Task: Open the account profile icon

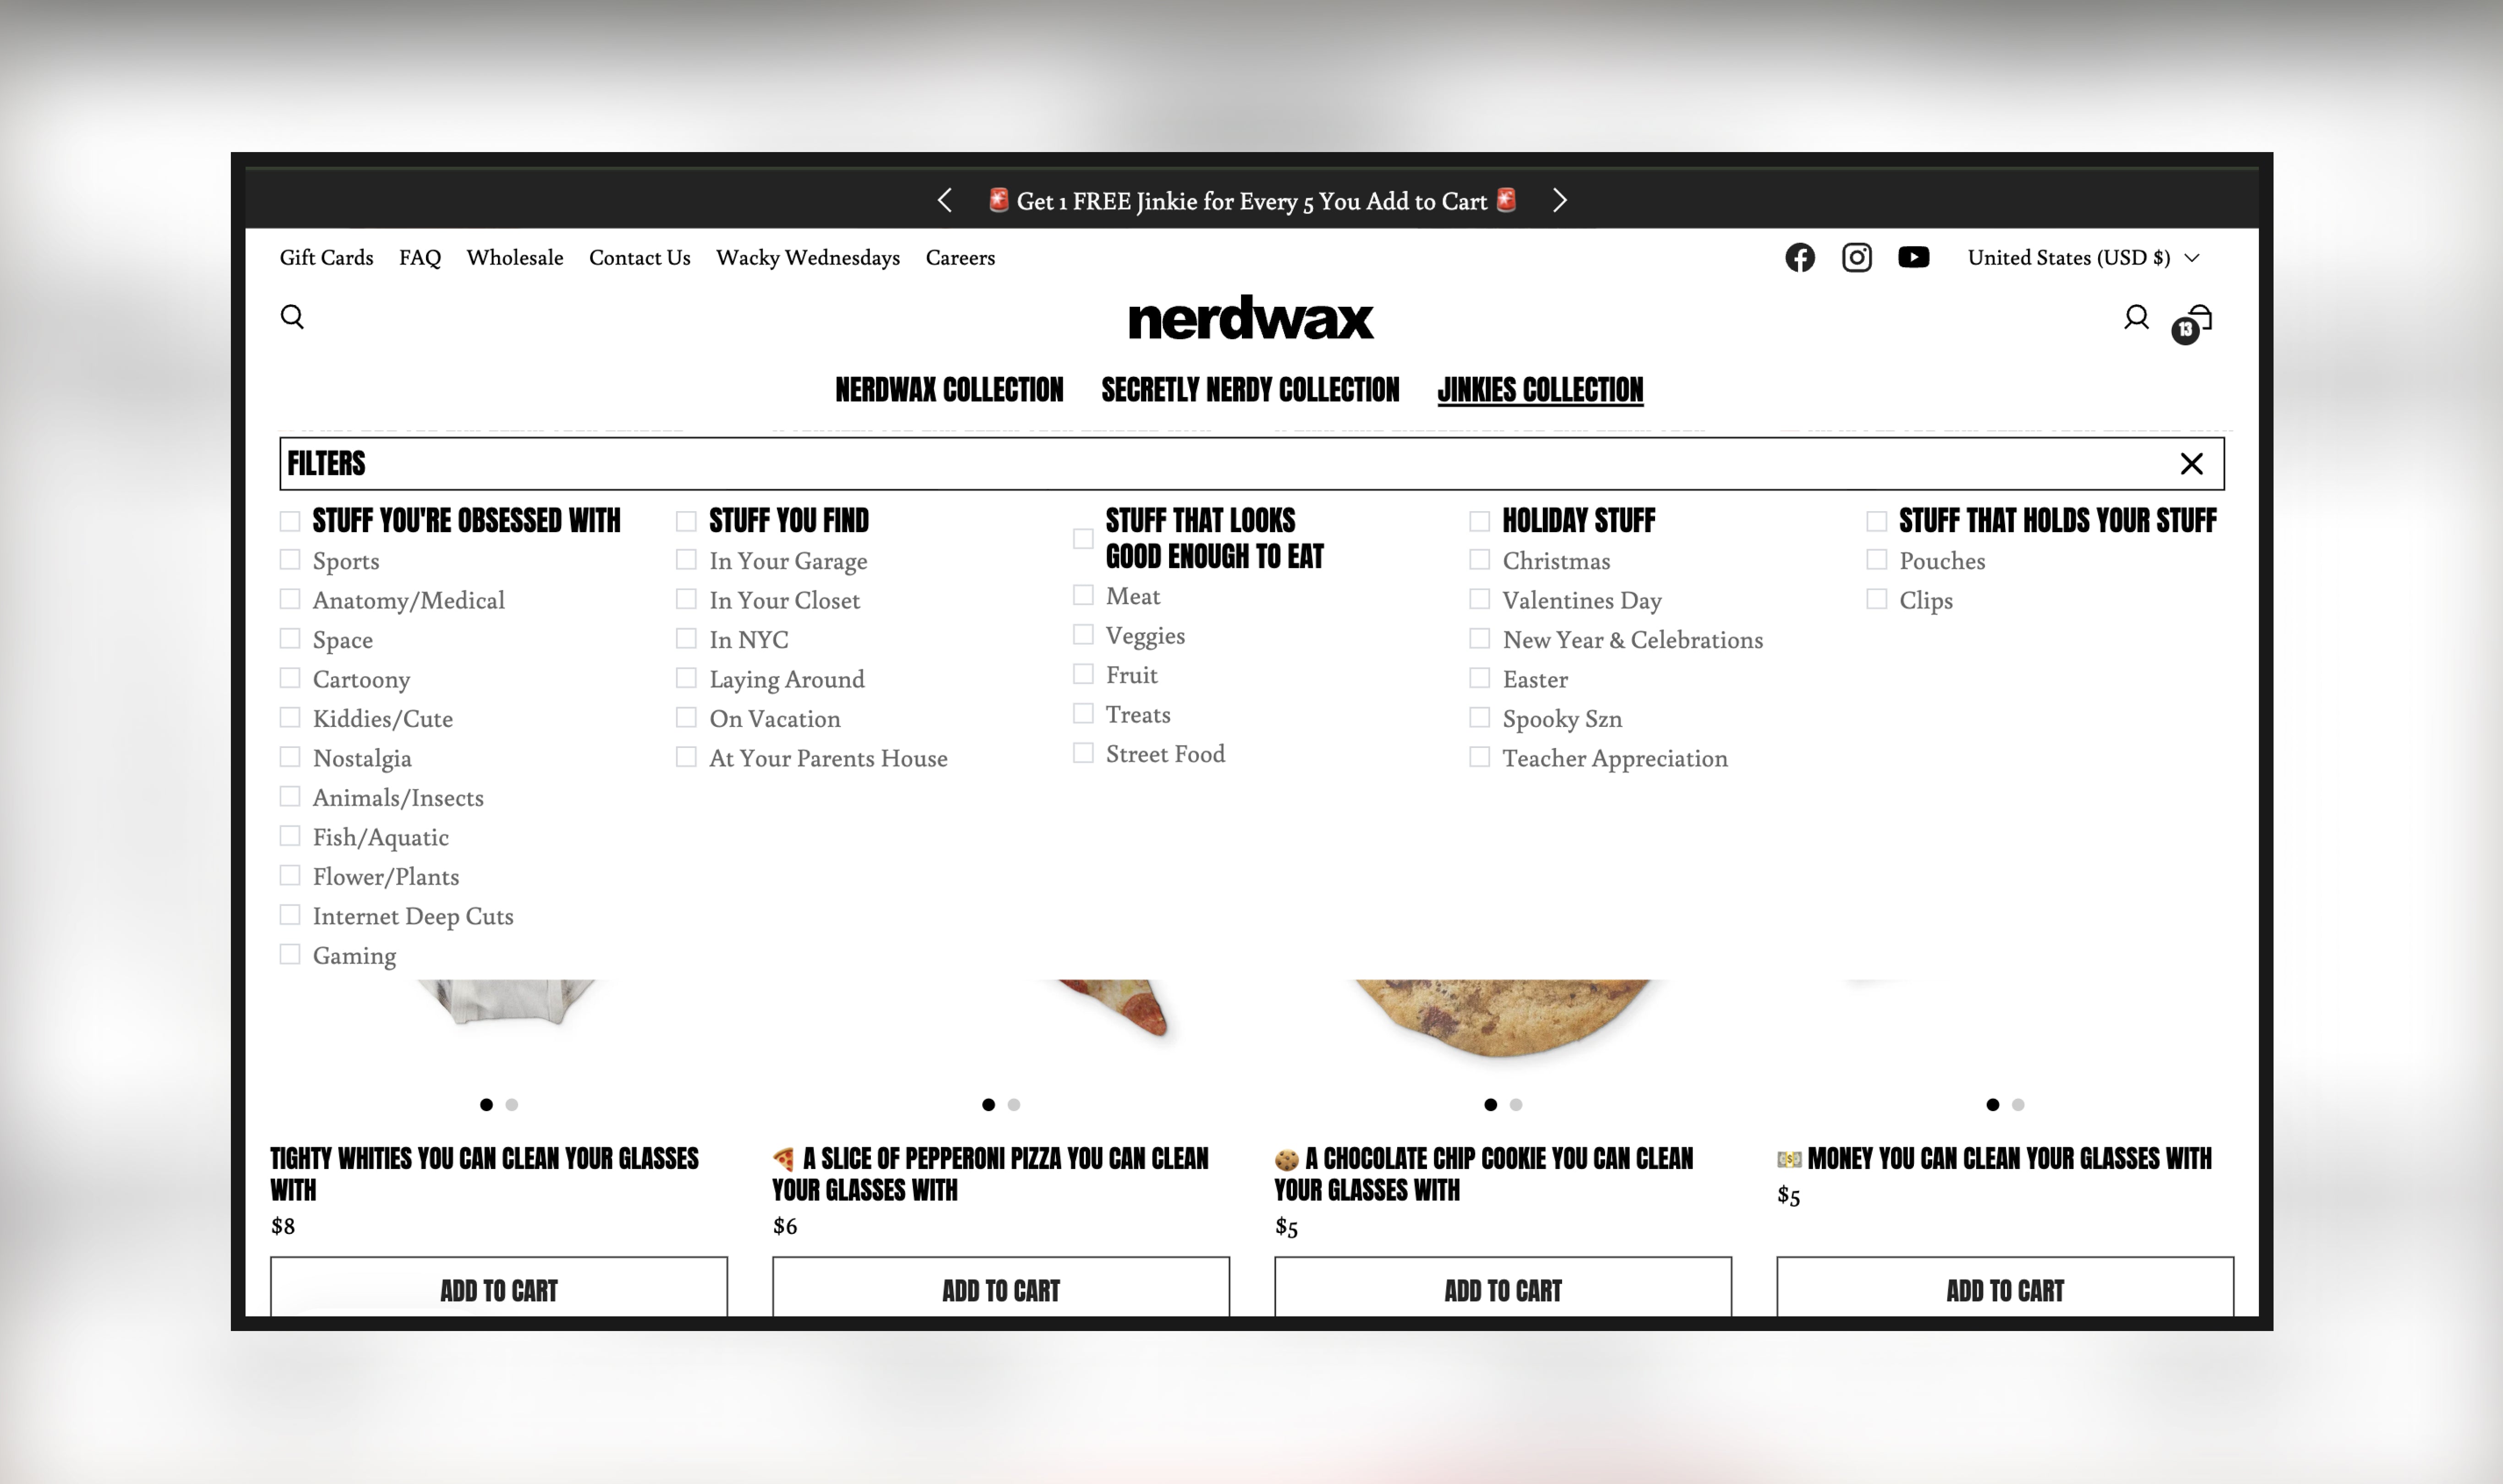Action: click(2136, 318)
